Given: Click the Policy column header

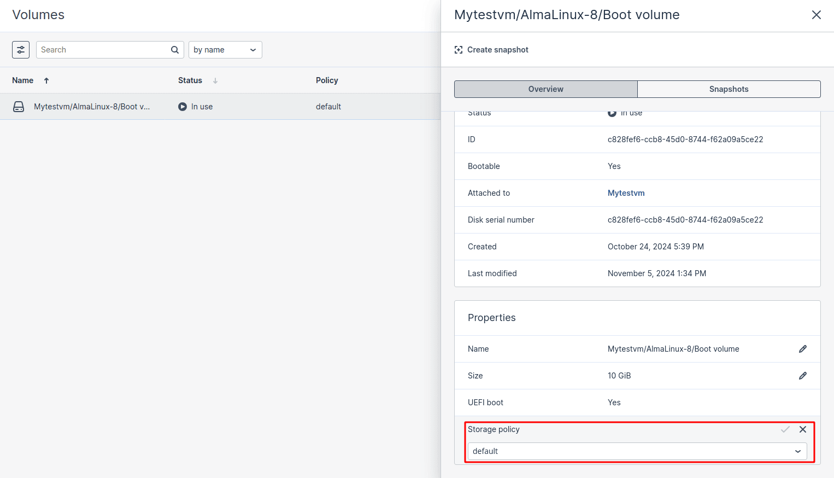Looking at the screenshot, I should (x=327, y=80).
